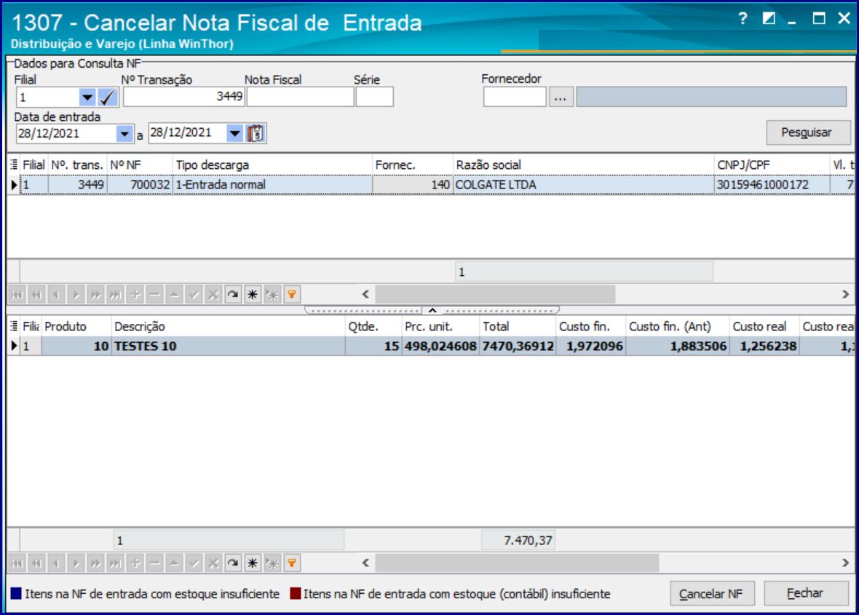Screen dimensions: 859x615
Task: Open the start date dropdown 28/12/2021
Action: (124, 134)
